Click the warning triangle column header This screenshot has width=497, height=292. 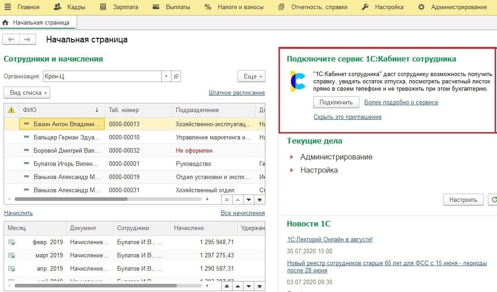(x=11, y=110)
